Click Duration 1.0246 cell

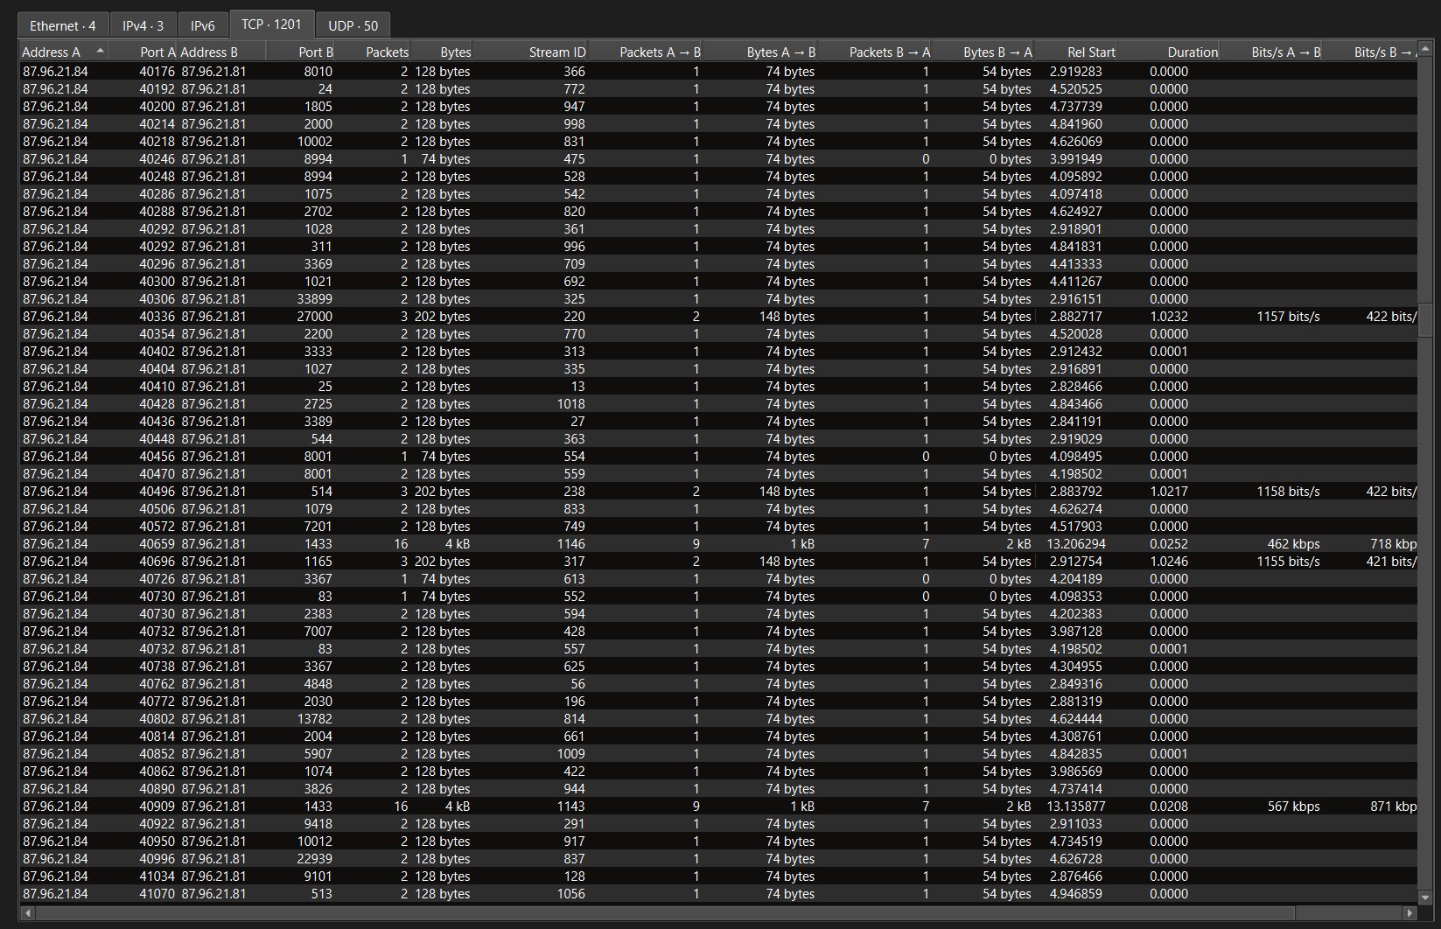click(x=1169, y=562)
